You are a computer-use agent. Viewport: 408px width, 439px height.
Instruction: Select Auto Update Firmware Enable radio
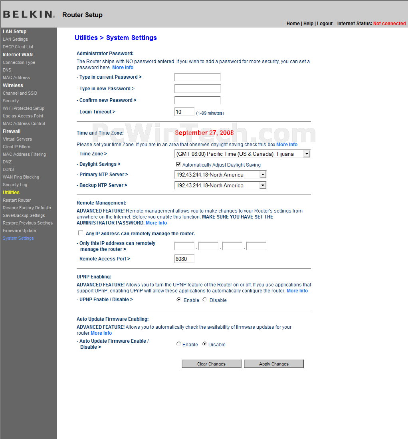point(178,344)
